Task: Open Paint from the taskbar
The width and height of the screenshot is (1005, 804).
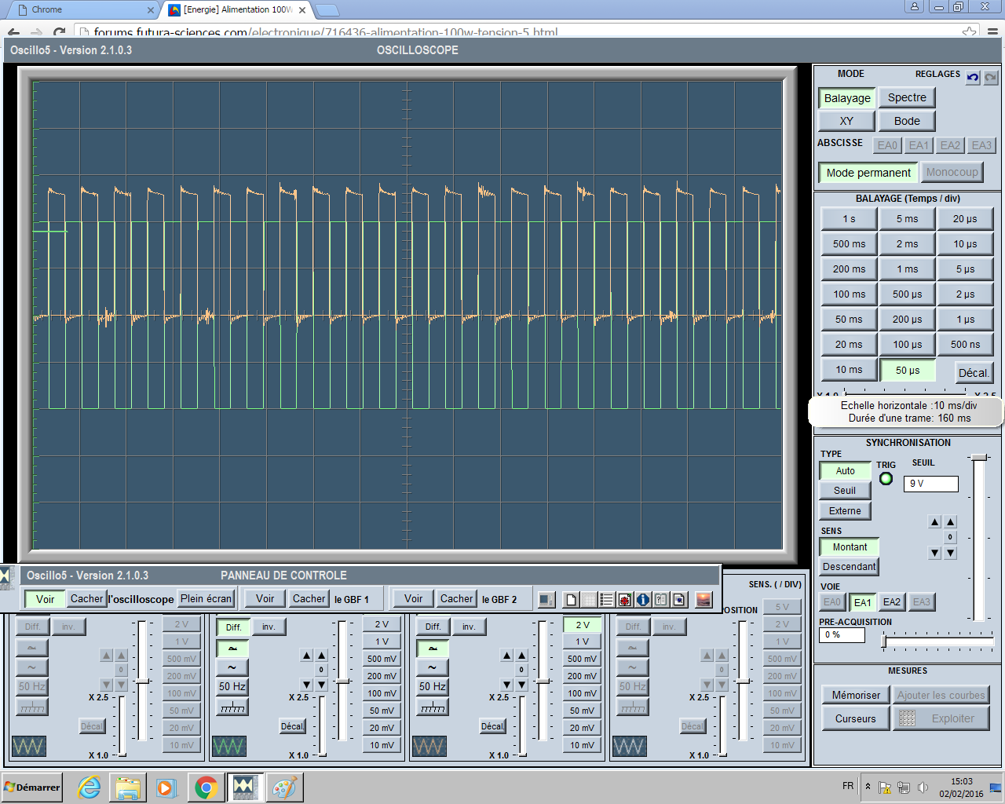Action: click(x=283, y=787)
